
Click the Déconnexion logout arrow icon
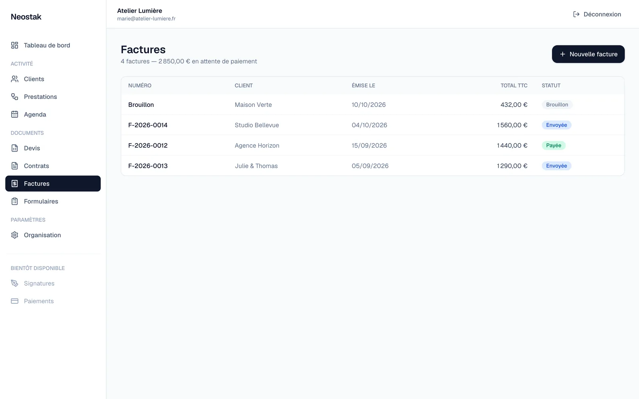click(x=576, y=14)
